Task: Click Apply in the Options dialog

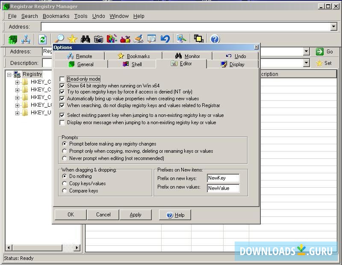Action: tap(136, 215)
